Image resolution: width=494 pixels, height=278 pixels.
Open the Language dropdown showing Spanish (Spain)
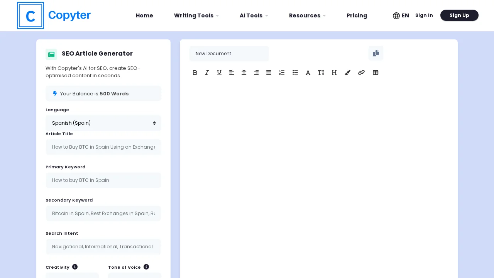click(103, 123)
